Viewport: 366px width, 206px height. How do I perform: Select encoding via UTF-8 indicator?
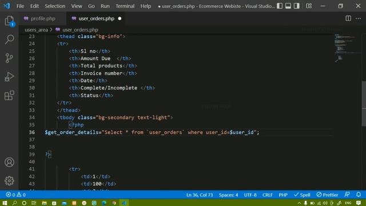point(250,195)
